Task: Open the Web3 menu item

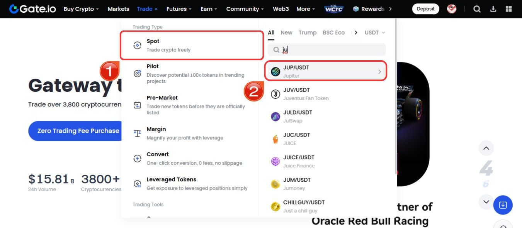Action: [281, 9]
